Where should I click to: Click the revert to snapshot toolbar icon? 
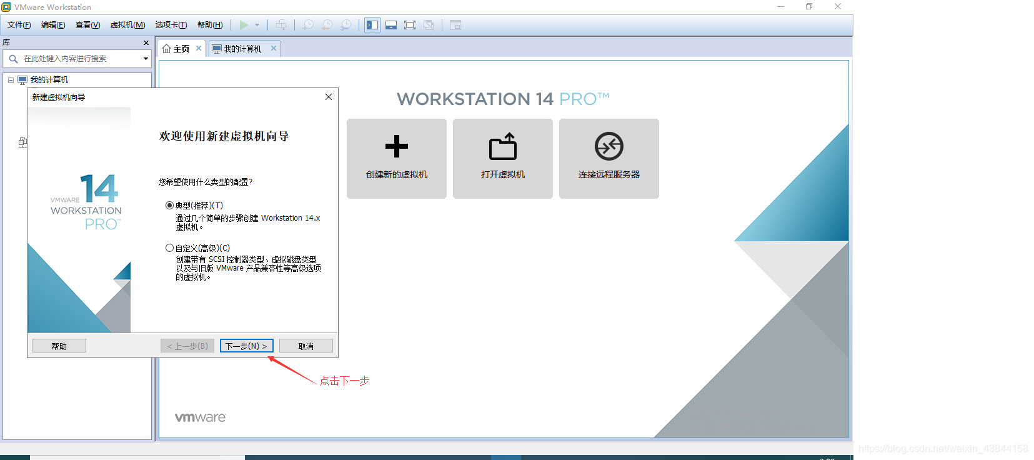[x=327, y=25]
